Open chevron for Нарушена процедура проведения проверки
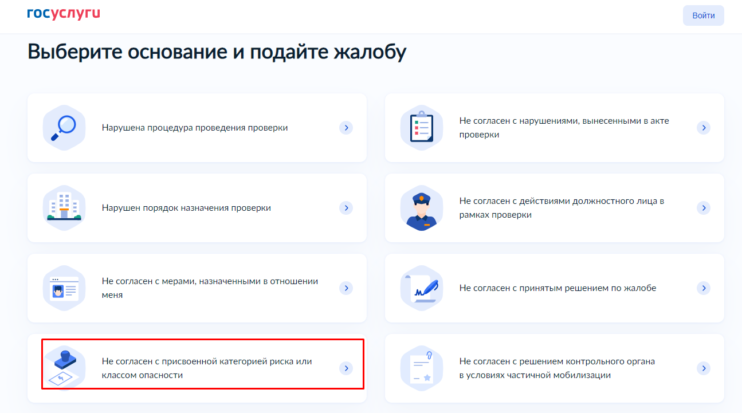The image size is (742, 413). (346, 128)
